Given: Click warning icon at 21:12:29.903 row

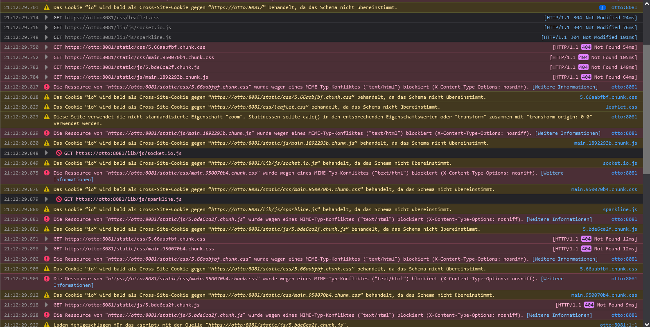Looking at the screenshot, I should coord(47,269).
